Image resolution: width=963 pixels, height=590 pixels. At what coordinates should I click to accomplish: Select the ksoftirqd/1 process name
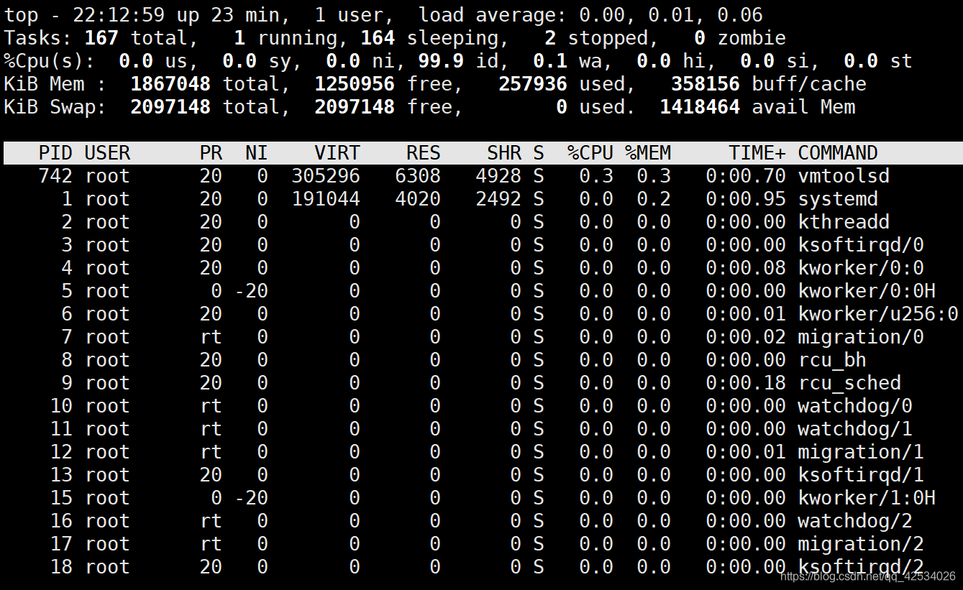pyautogui.click(x=861, y=475)
